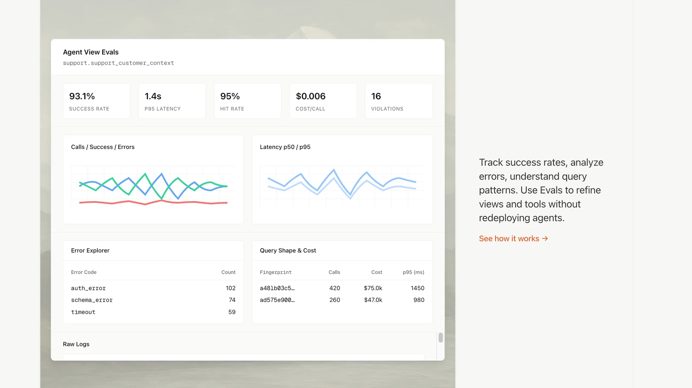692x388 pixels.
Task: Select fingerprint ad575e900… row
Action: [342, 300]
